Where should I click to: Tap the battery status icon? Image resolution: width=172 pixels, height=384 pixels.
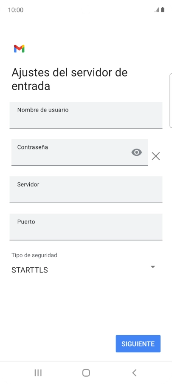coord(163,10)
